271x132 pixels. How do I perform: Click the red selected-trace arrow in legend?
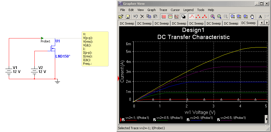121,120
